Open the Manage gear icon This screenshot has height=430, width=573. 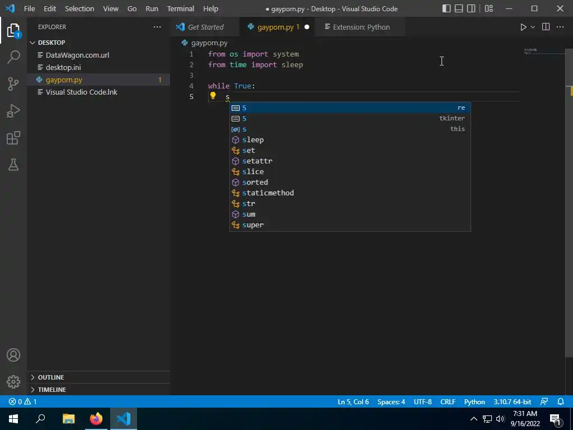[x=13, y=382]
